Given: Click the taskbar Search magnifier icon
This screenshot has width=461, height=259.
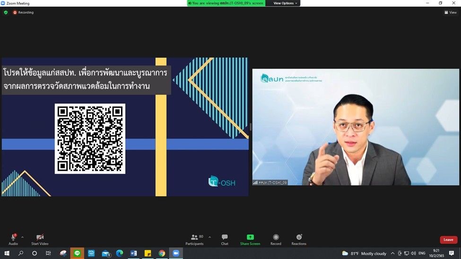Looking at the screenshot, I should pyautogui.click(x=21, y=253).
